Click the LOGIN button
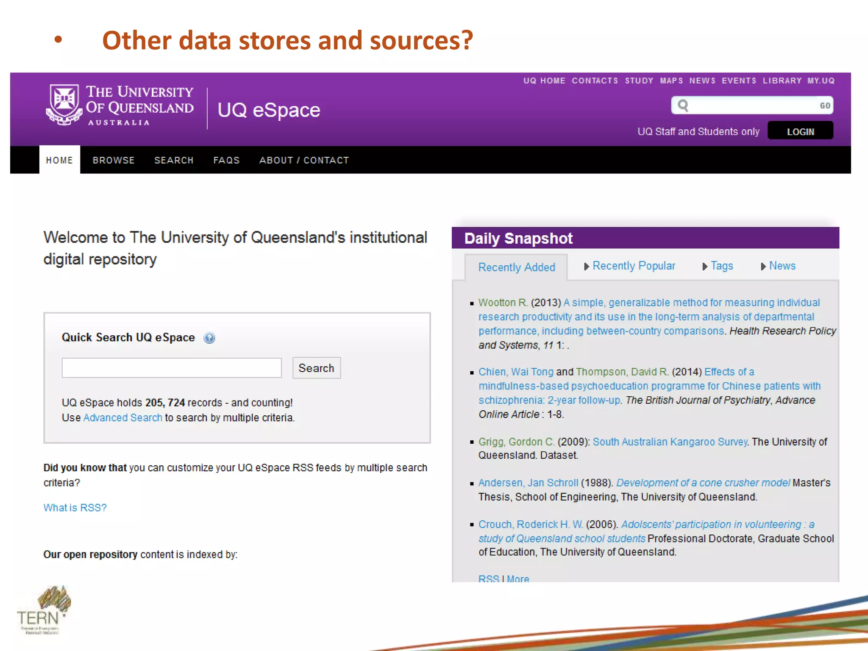The width and height of the screenshot is (868, 651). 800,131
